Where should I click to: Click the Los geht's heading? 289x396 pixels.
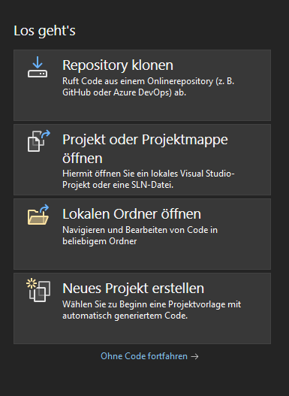(x=44, y=31)
